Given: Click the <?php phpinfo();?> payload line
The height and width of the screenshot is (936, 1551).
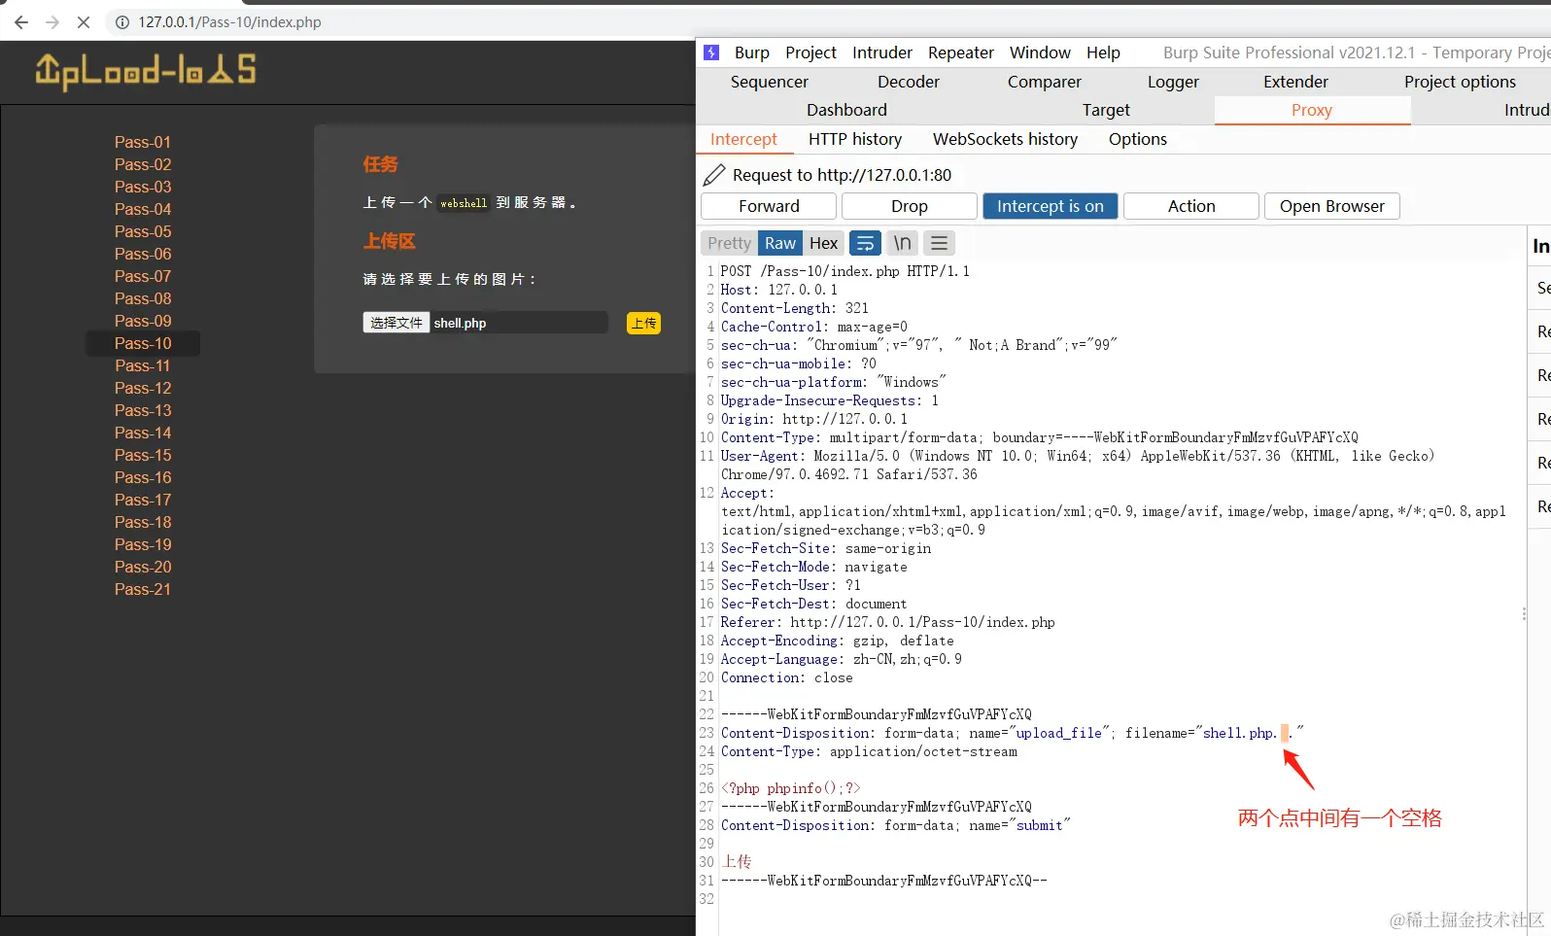Looking at the screenshot, I should 790,788.
